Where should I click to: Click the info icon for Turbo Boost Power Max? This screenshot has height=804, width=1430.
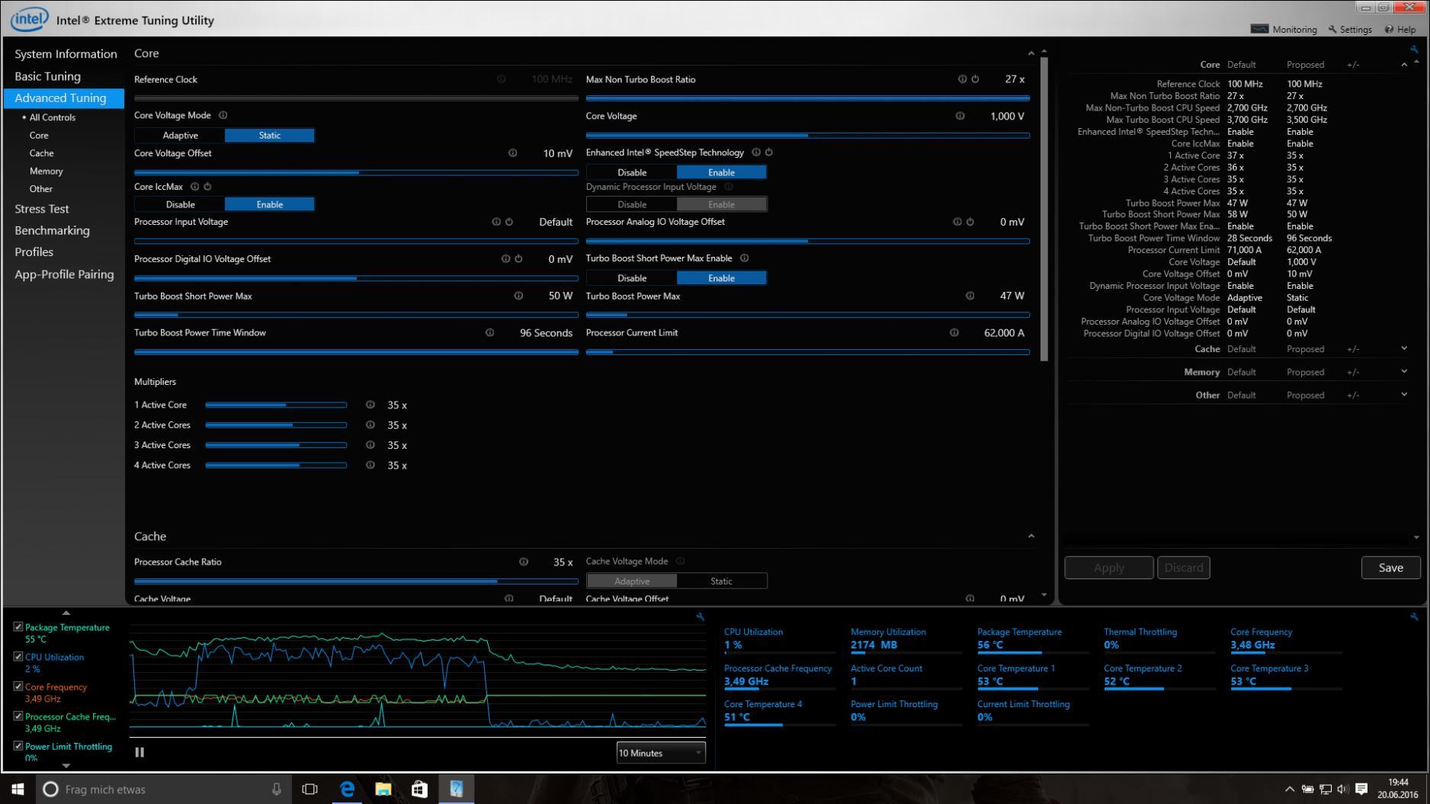pos(970,296)
